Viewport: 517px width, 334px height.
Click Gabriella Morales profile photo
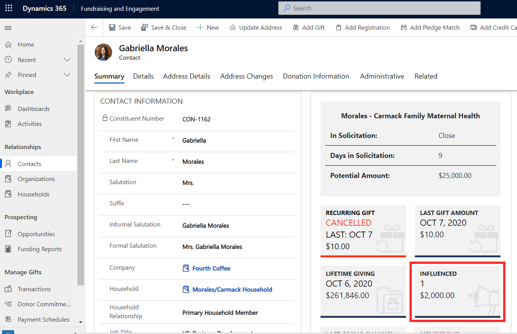tap(103, 52)
